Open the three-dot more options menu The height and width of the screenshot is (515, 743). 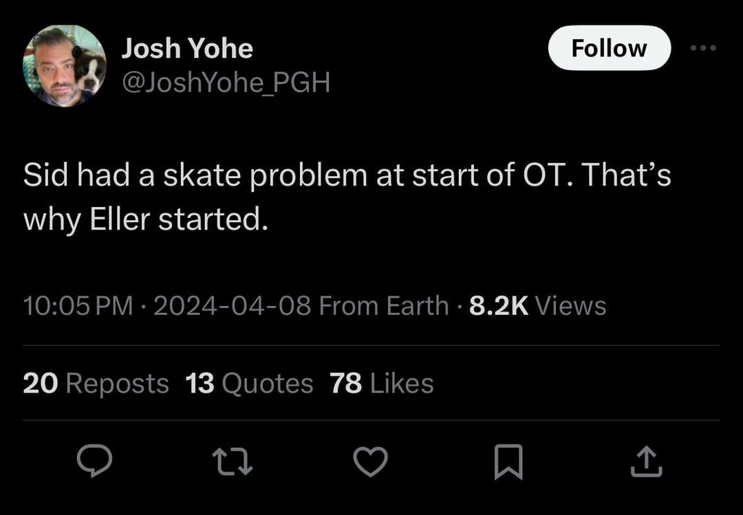[x=702, y=48]
